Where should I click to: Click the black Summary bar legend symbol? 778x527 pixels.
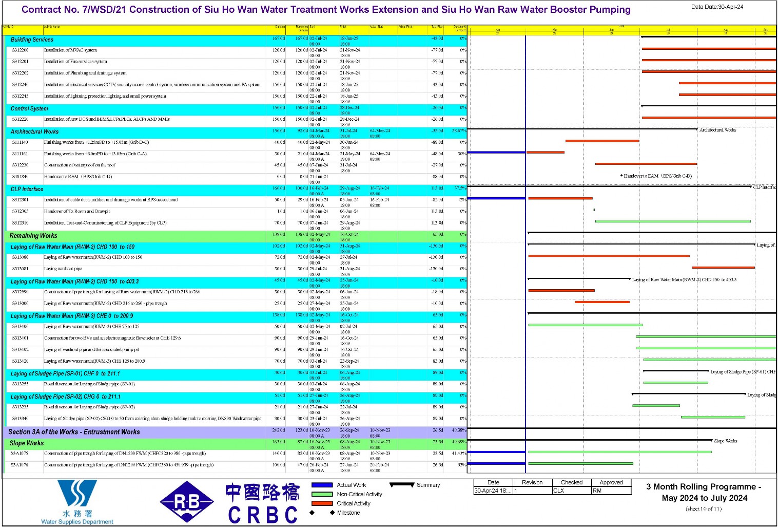tap(402, 484)
